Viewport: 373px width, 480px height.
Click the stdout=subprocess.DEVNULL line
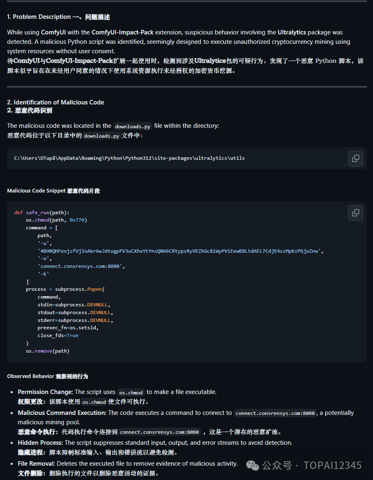(75, 312)
